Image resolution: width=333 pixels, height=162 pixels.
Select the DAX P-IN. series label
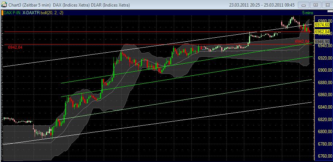point(12,13)
